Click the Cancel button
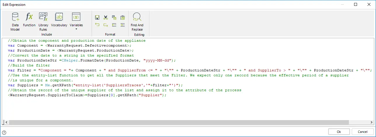The image size is (376, 137). point(363,132)
